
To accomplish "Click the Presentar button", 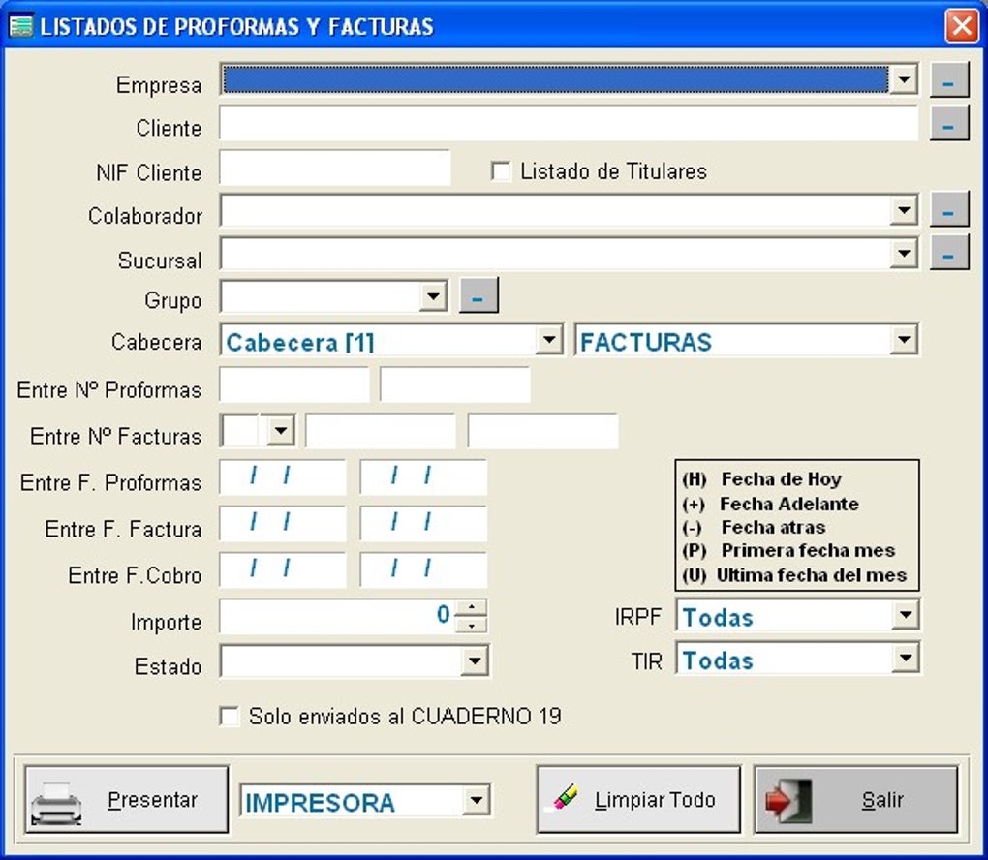I will coord(126,799).
